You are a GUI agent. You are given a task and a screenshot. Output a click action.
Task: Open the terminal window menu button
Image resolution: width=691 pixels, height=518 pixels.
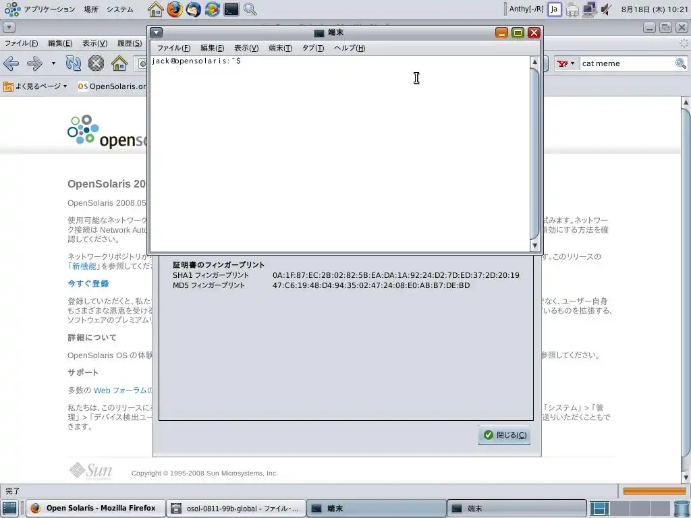pyautogui.click(x=157, y=32)
